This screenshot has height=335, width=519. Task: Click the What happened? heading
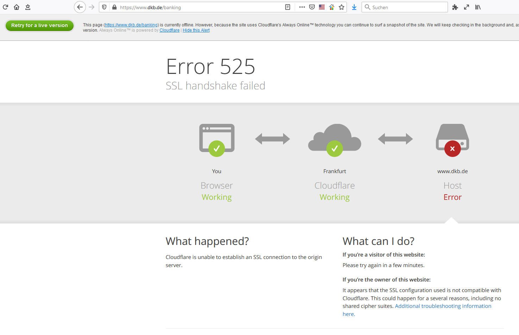207,241
